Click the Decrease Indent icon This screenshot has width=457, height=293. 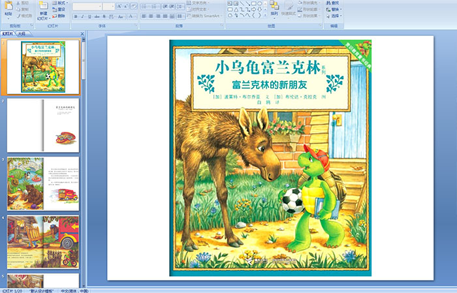tap(165, 7)
